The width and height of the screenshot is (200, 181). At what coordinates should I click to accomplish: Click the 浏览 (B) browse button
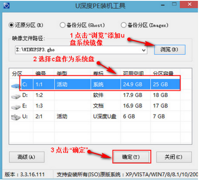(x=170, y=50)
